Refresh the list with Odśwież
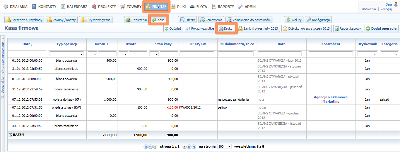 click(173, 28)
